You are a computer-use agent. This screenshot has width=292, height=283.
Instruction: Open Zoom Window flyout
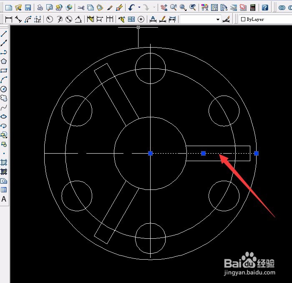click(183, 8)
